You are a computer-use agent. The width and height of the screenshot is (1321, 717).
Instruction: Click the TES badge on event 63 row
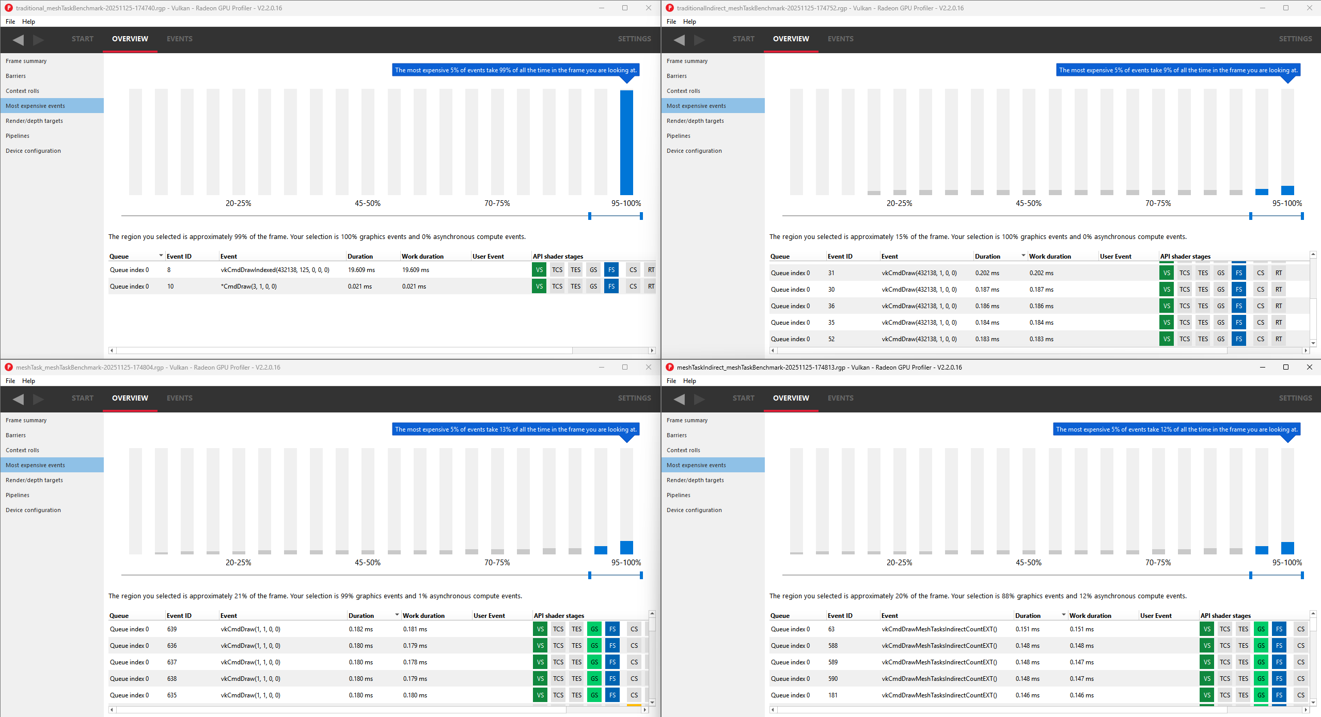1244,629
